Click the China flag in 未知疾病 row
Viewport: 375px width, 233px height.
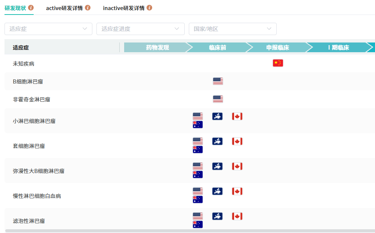(x=278, y=63)
